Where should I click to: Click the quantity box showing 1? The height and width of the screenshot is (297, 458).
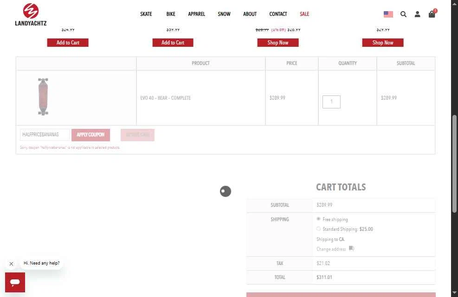pos(331,102)
